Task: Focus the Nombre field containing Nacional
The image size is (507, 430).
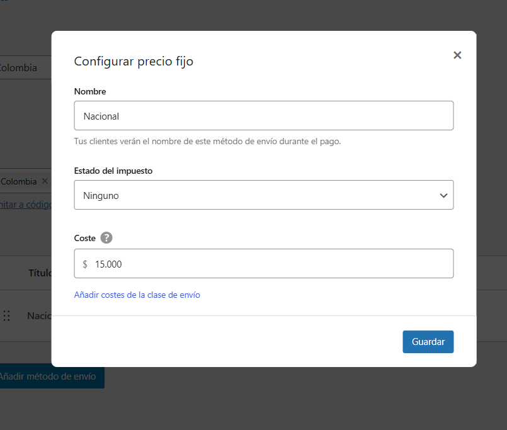Action: 263,116
